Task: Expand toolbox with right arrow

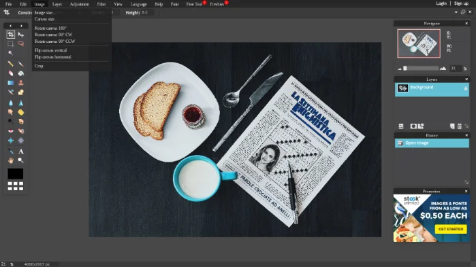Action: click(x=21, y=26)
